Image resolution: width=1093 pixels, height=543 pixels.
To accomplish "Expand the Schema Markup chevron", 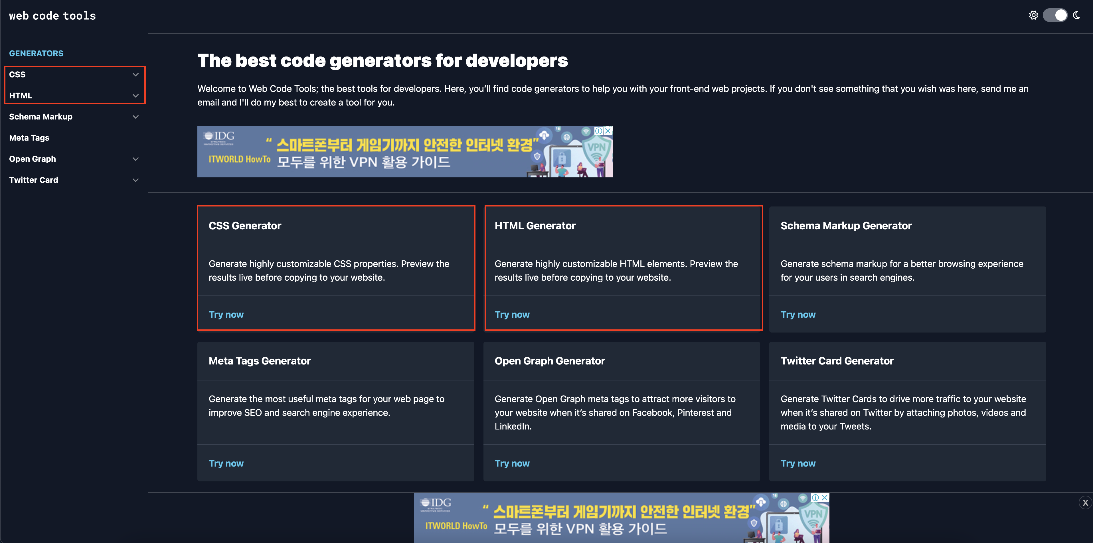I will (x=135, y=117).
